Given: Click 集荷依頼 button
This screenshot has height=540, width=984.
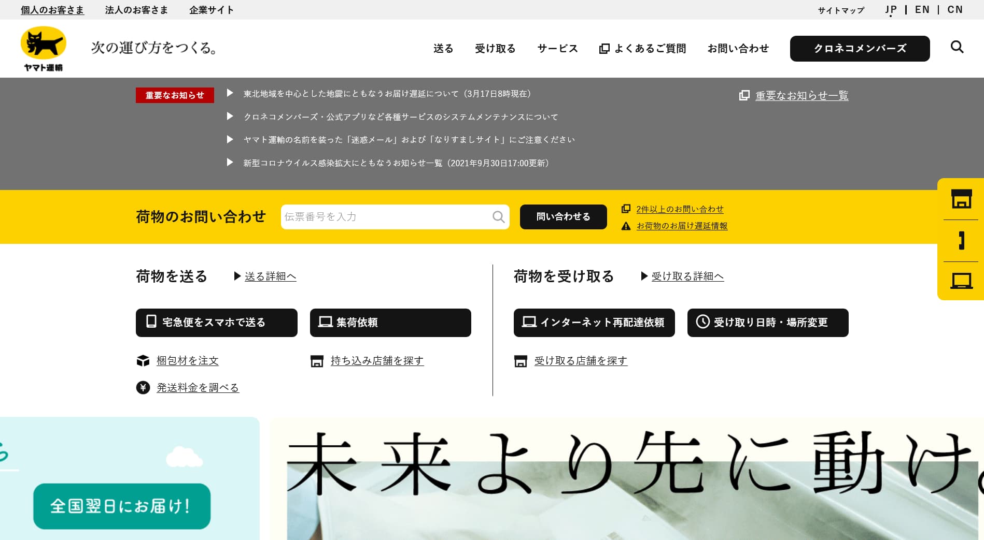Looking at the screenshot, I should click(x=390, y=323).
